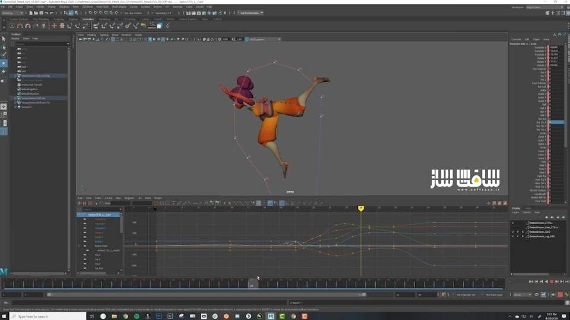Screen dimensions: 570x320
Task: Click the Select by object type icon
Action: point(71,13)
